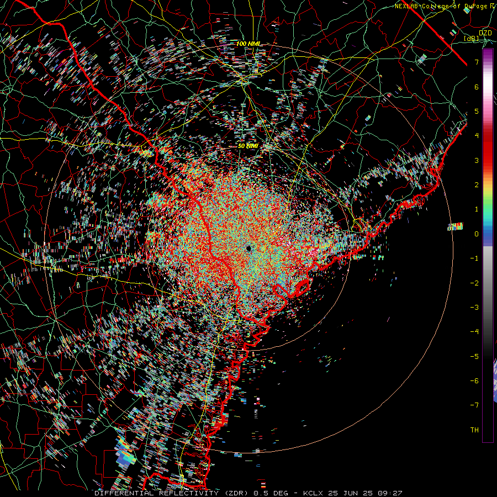Click the "-6" tick label on the color scale
Screen dimensions: 497x497
[x=474, y=381]
